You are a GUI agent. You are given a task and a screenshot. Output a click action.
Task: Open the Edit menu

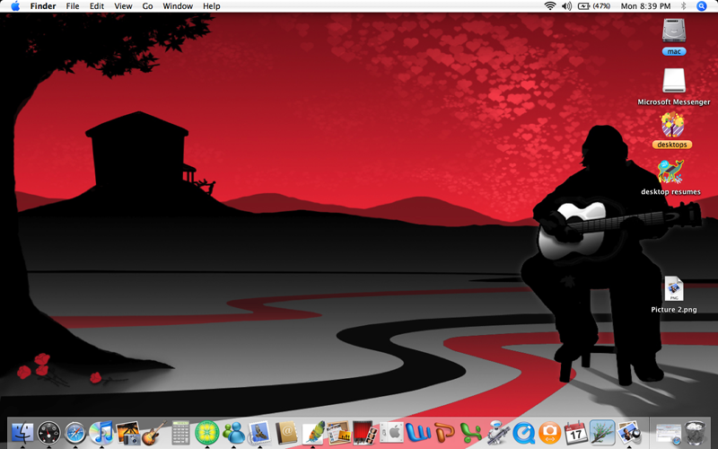pyautogui.click(x=97, y=6)
